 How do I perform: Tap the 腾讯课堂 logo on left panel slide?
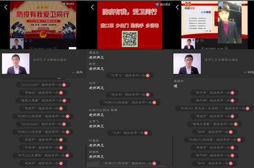68,4
